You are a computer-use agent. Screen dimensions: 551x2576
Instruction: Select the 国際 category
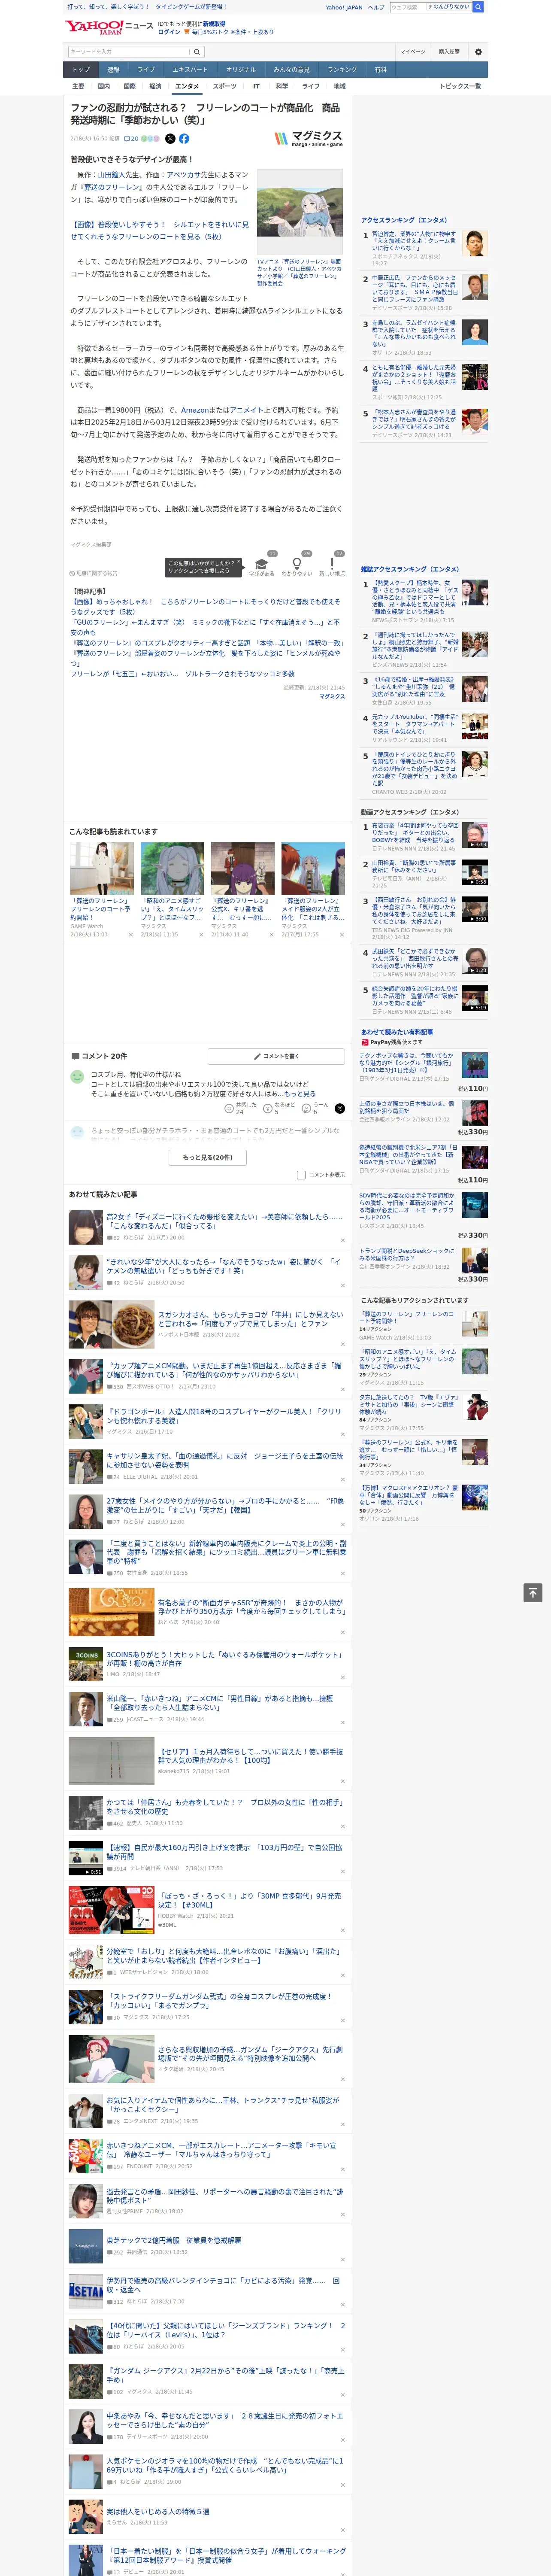[129, 86]
